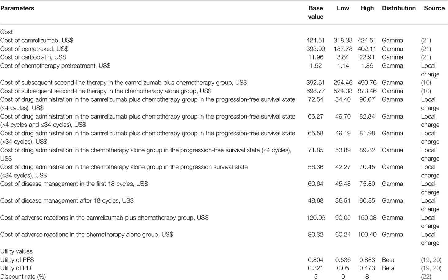The height and width of the screenshot is (280, 448).
Task: Click the camrelizumab low value 318.38
Action: pos(343,40)
